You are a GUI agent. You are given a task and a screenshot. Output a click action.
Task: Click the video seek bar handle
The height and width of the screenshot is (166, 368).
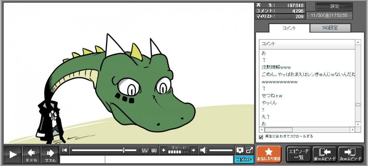[x=124, y=150]
